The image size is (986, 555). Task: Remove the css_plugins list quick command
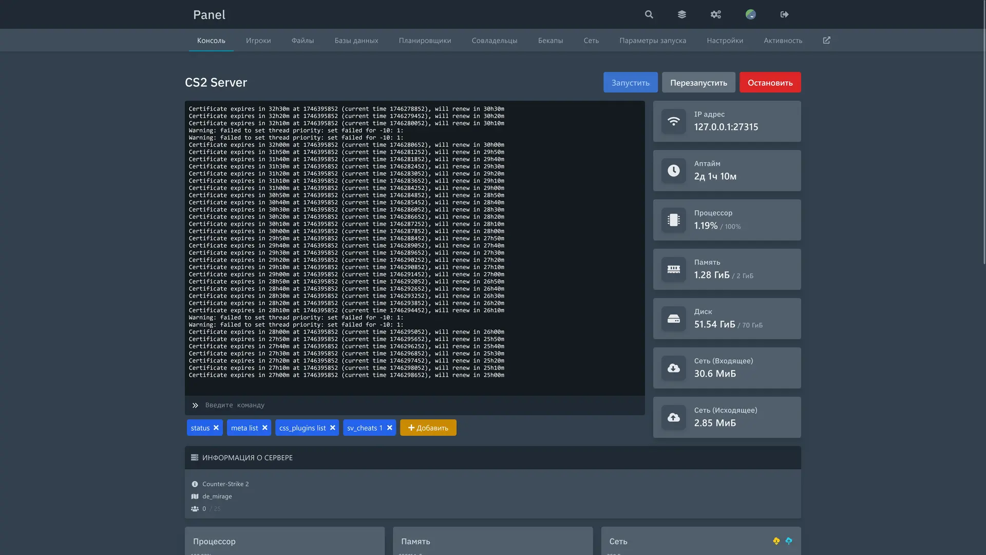tap(333, 428)
